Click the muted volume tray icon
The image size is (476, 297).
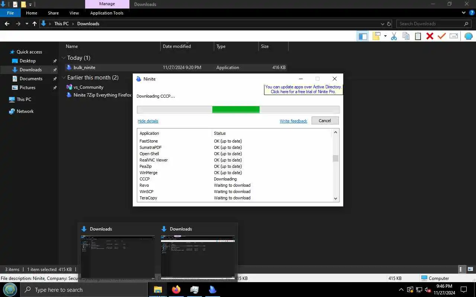point(428,290)
